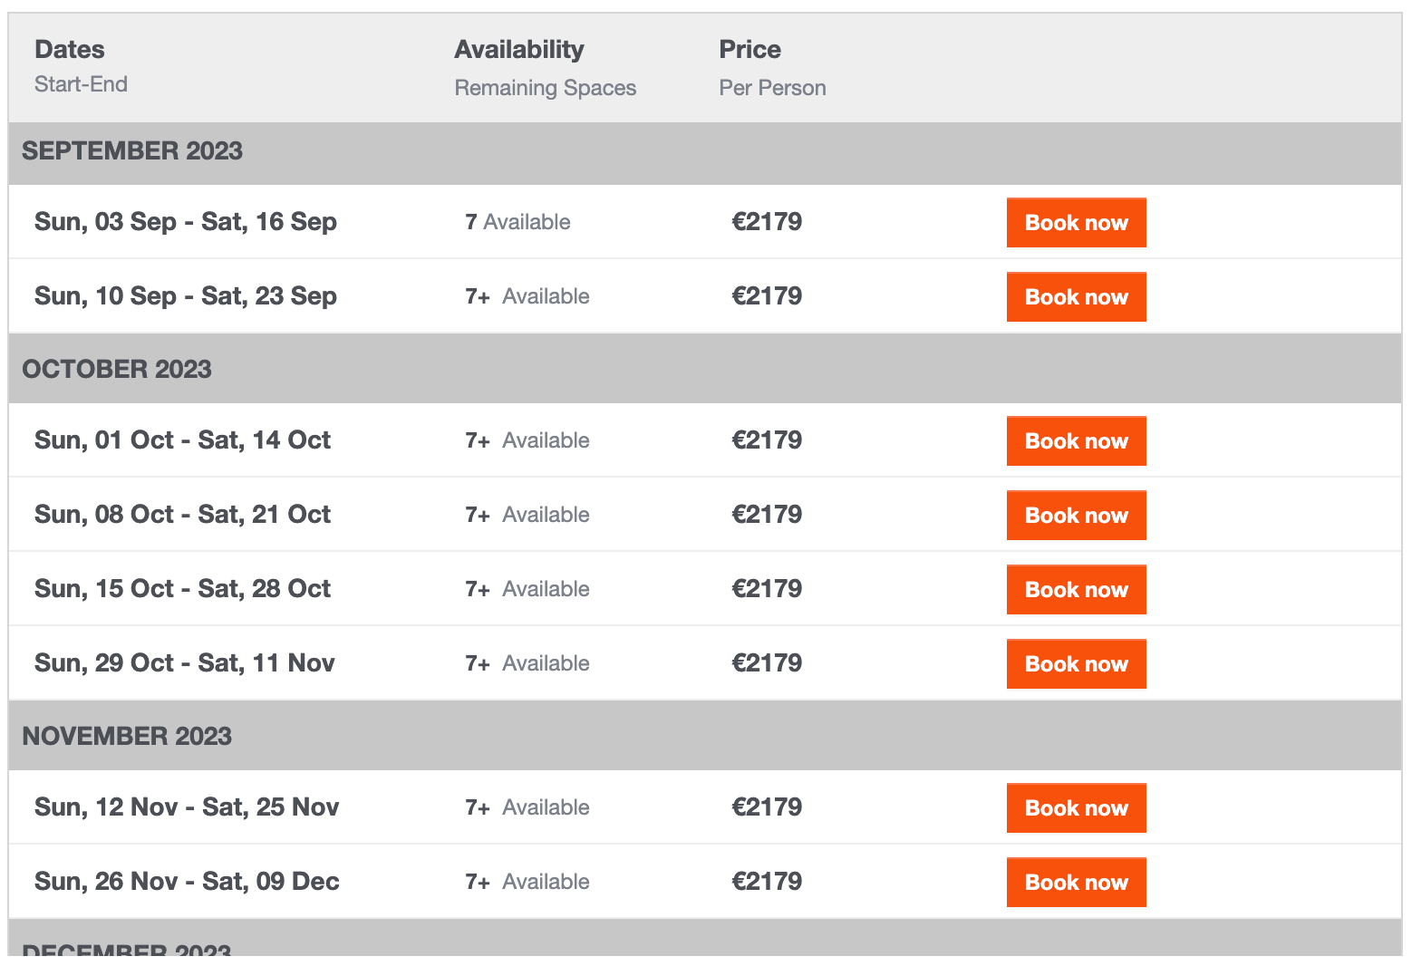Select date text Sun, 03 Sep - Sat, 16 Sep

[x=186, y=222]
